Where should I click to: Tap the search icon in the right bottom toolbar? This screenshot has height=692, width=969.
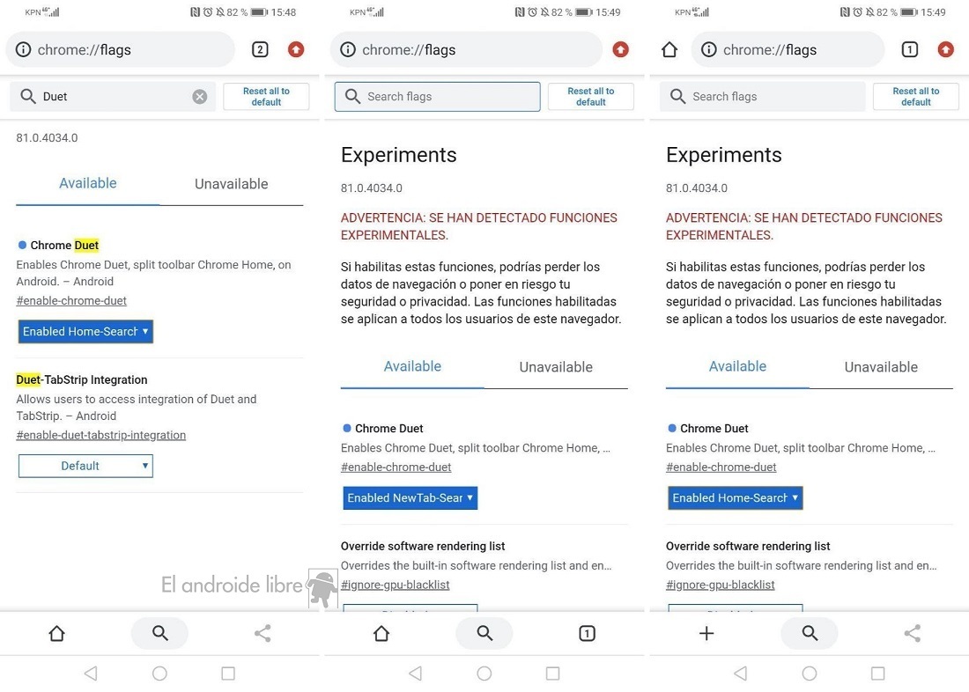coord(810,633)
